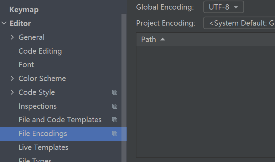Open Code Editing settings page

(x=40, y=51)
